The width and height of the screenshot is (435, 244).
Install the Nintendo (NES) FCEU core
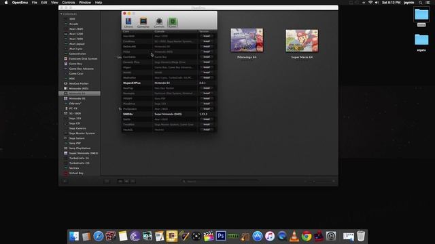pyautogui.click(x=207, y=52)
